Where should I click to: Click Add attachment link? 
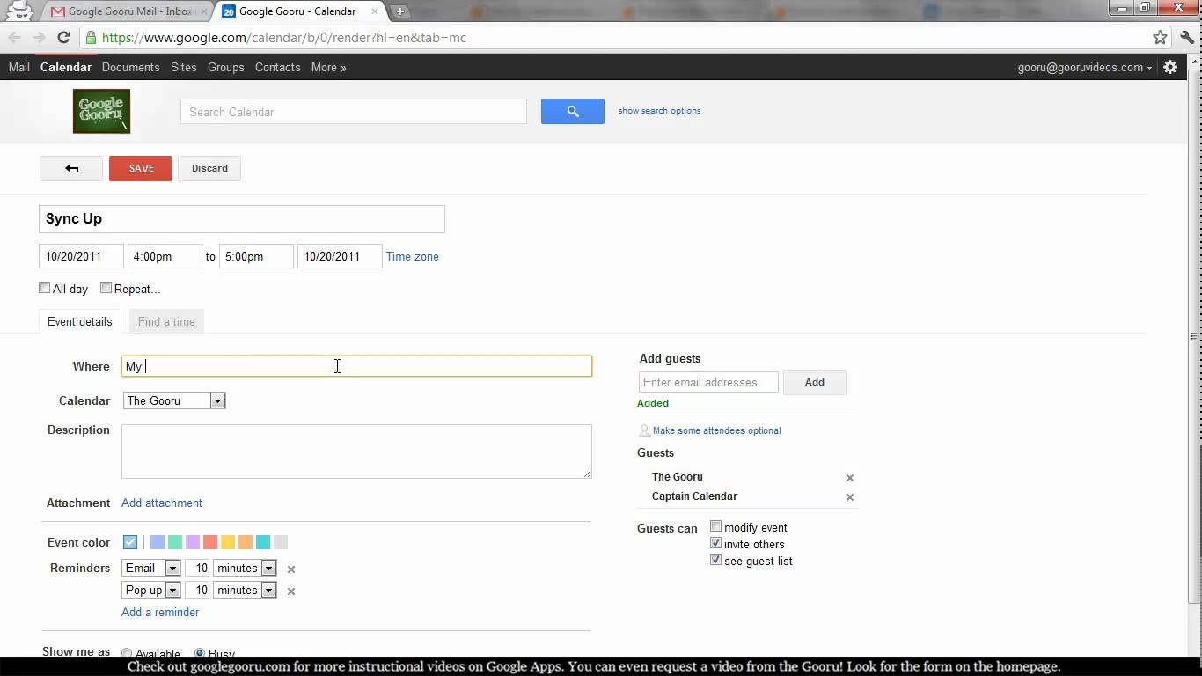pos(162,503)
